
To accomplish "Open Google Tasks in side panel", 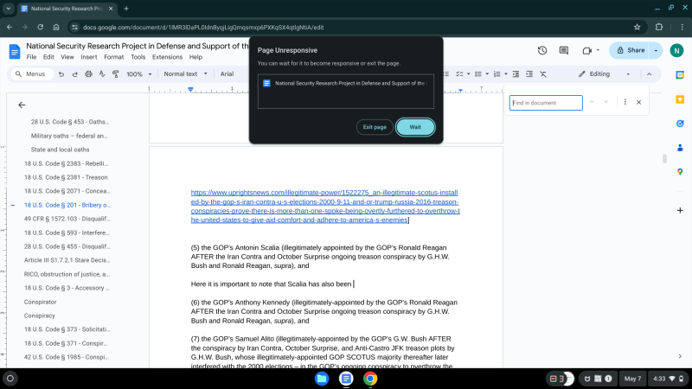I will click(x=680, y=124).
